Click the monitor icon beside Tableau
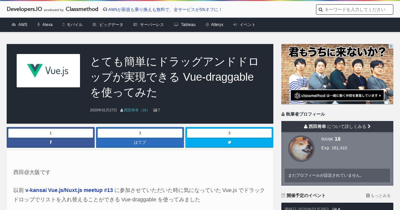 (176, 25)
